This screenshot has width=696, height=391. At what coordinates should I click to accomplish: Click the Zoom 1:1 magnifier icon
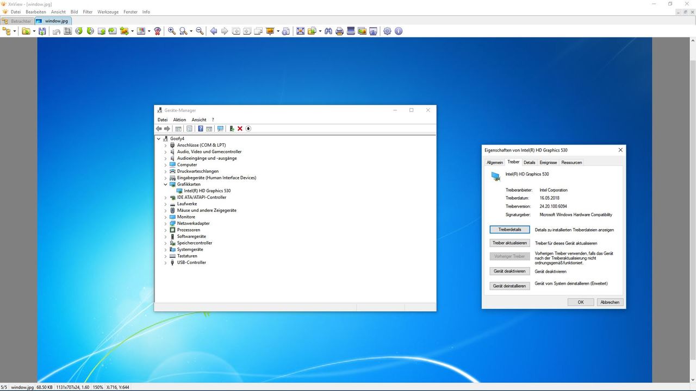tap(183, 31)
